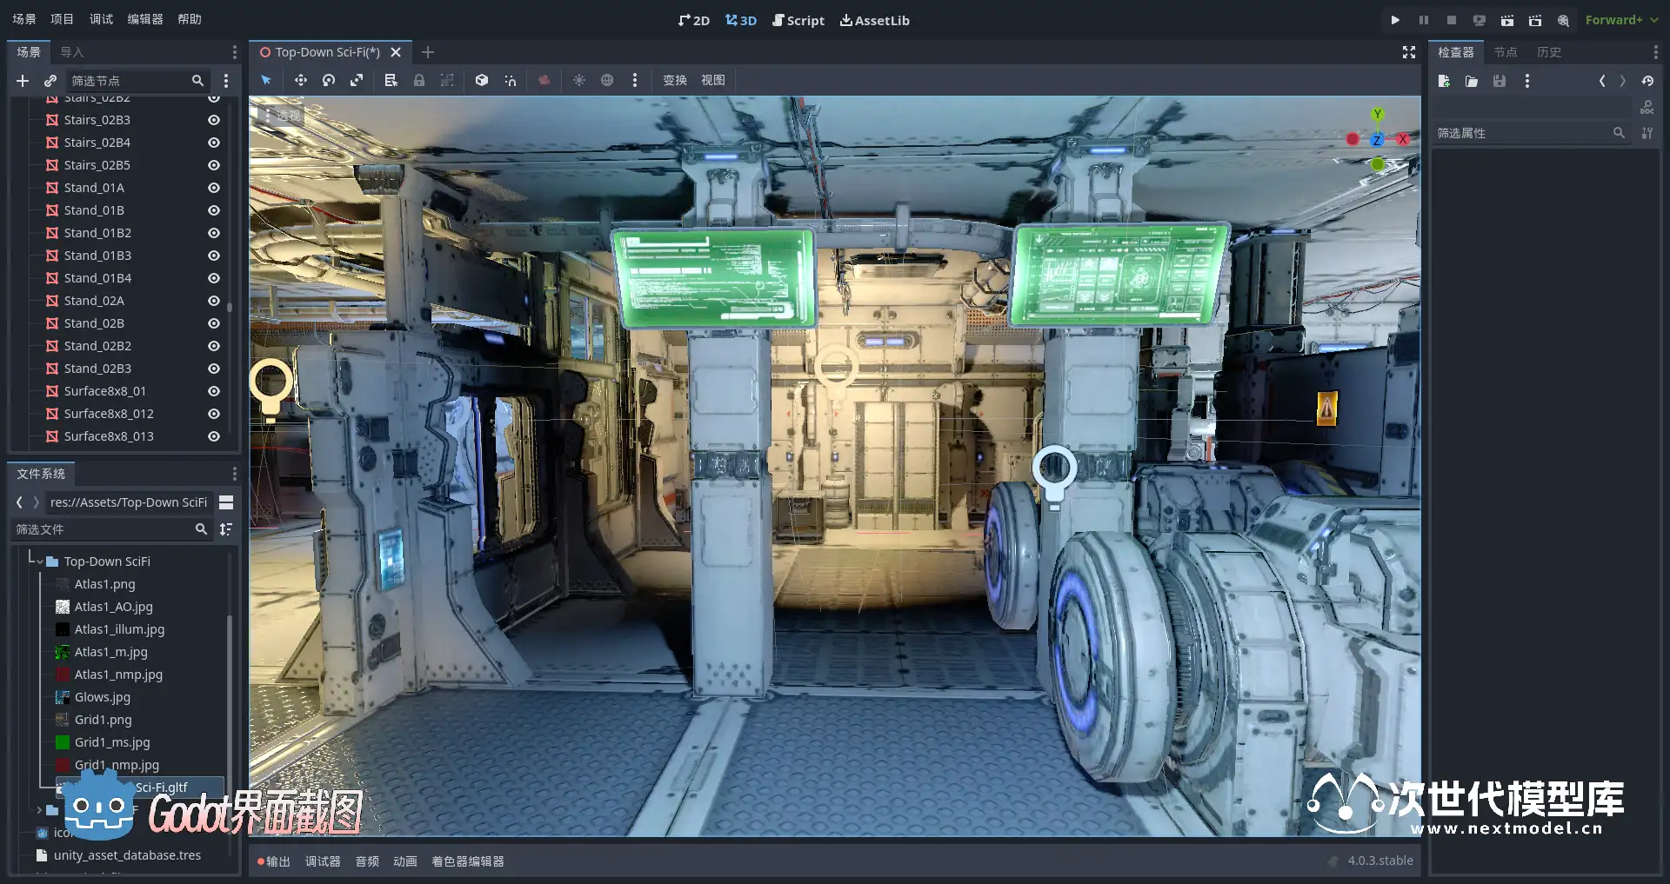Screen dimensions: 1670x884
Task: Switch to the Script workspace
Action: pos(798,20)
